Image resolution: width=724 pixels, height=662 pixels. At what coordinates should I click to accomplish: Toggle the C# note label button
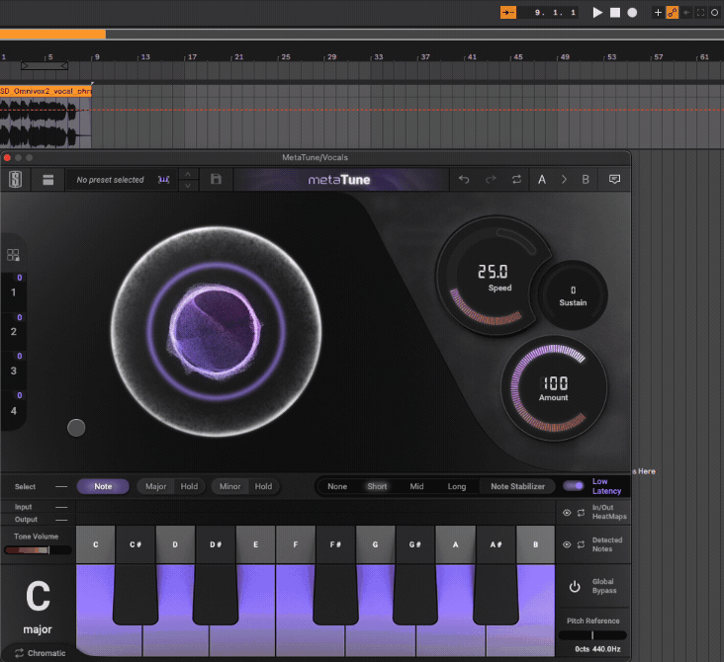pos(136,544)
